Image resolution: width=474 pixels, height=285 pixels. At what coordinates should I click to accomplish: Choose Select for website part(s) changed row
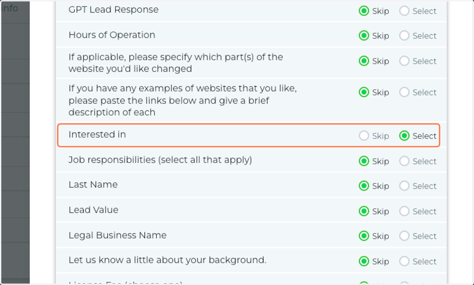[404, 61]
